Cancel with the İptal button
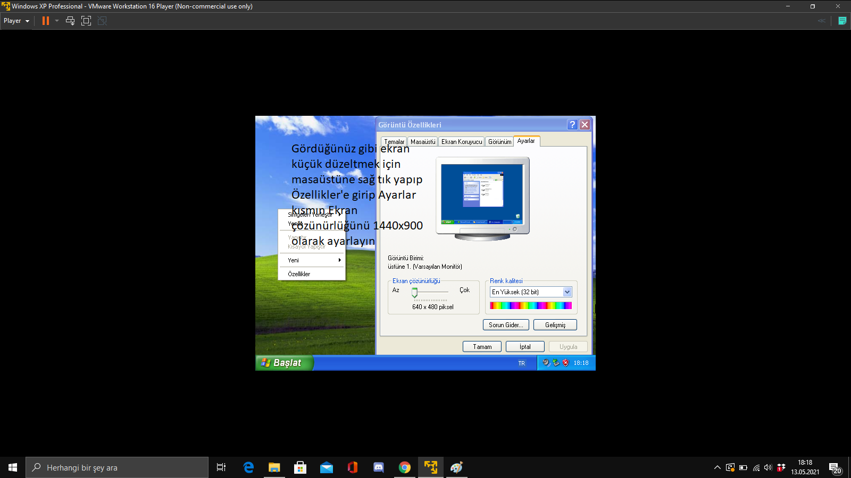Viewport: 851px width, 478px height. point(525,347)
